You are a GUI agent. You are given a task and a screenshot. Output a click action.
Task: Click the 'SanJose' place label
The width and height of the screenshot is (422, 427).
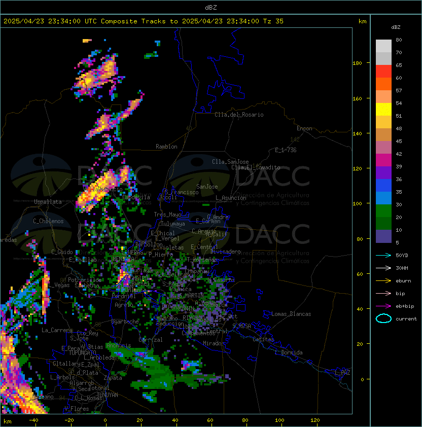pos(207,187)
